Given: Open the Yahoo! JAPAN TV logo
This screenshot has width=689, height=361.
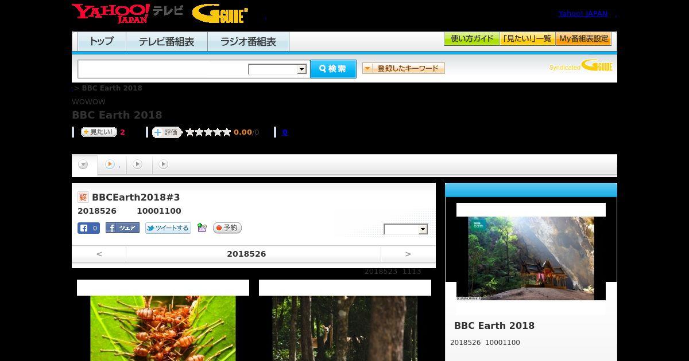Looking at the screenshot, I should pyautogui.click(x=127, y=13).
